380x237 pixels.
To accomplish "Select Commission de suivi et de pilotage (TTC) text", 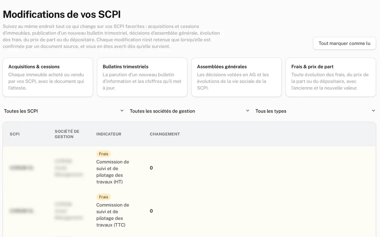I will (x=113, y=215).
